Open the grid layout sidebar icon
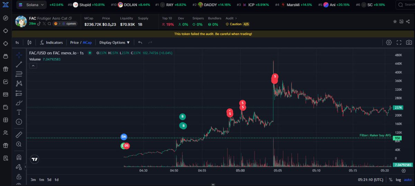The width and height of the screenshot is (415, 186). point(6,120)
